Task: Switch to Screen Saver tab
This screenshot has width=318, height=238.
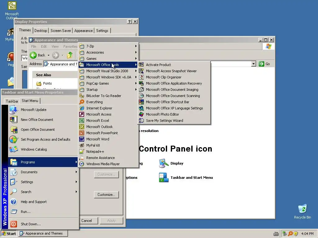Action: [x=61, y=31]
